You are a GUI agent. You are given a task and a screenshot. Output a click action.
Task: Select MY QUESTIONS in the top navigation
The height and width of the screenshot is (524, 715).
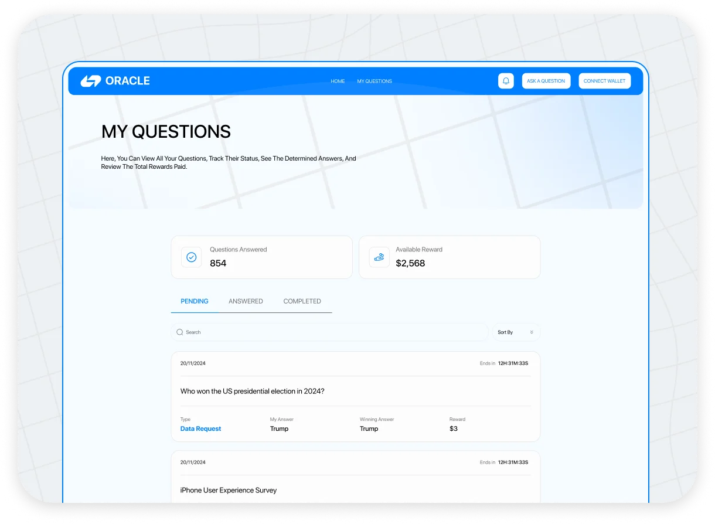[x=374, y=81]
